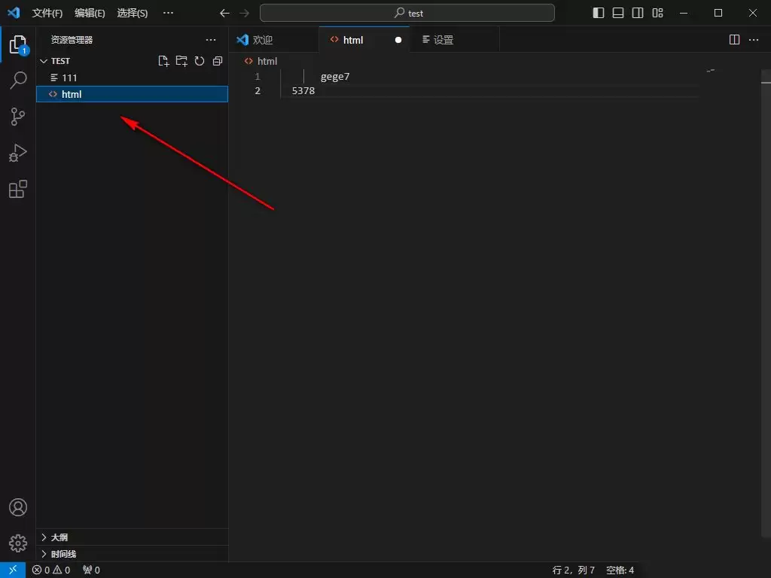Refresh the Explorer file tree
Viewport: 771px width, 578px height.
coord(200,61)
